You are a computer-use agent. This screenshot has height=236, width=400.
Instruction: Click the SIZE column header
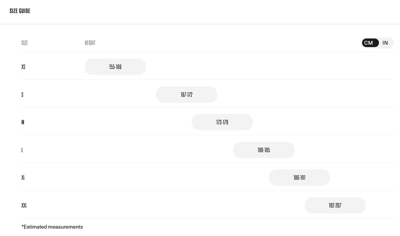coord(25,43)
